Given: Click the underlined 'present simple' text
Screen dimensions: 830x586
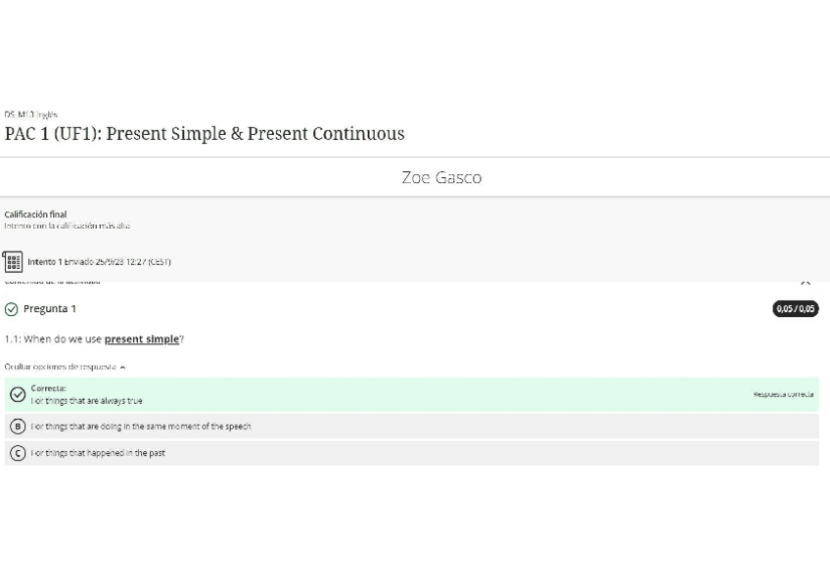Looking at the screenshot, I should click(142, 339).
